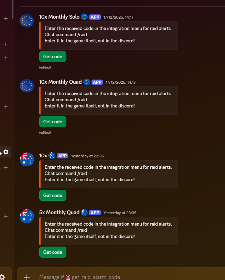This screenshot has height=280, width=225.
Task: Click the avatar of the 10x bot
Action: point(27,159)
